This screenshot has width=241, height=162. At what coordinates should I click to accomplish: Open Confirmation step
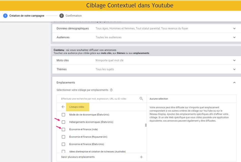(x=73, y=16)
